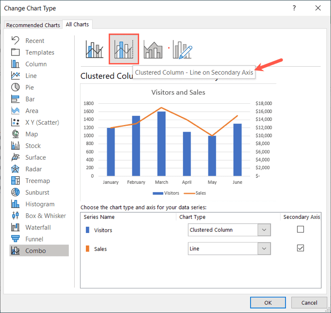Select the Radar chart icon
This screenshot has width=331, height=313.
click(15, 169)
